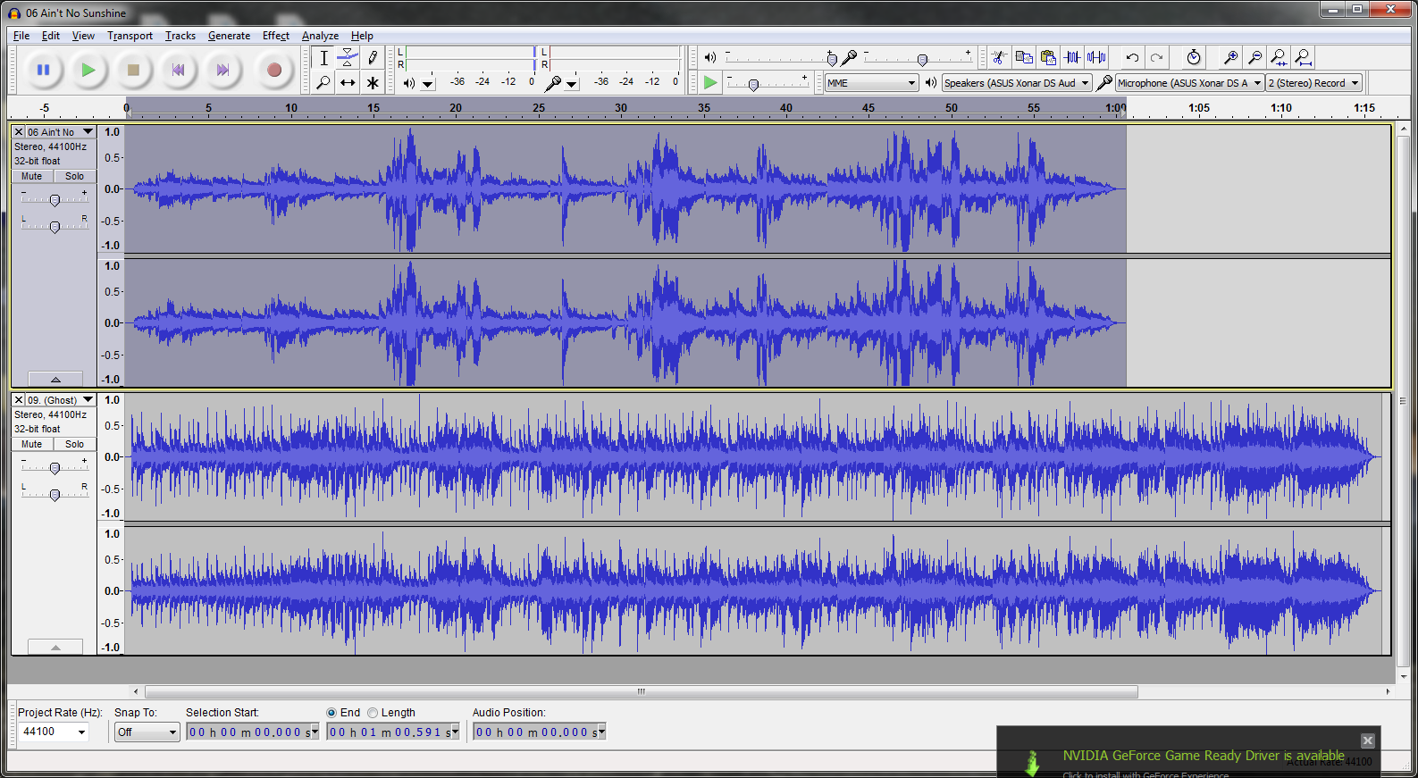Open the Microphone input device dropdown
Viewport: 1418px width, 778px height.
point(1189,83)
